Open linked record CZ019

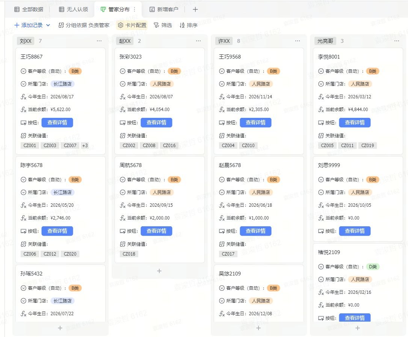coord(367,146)
